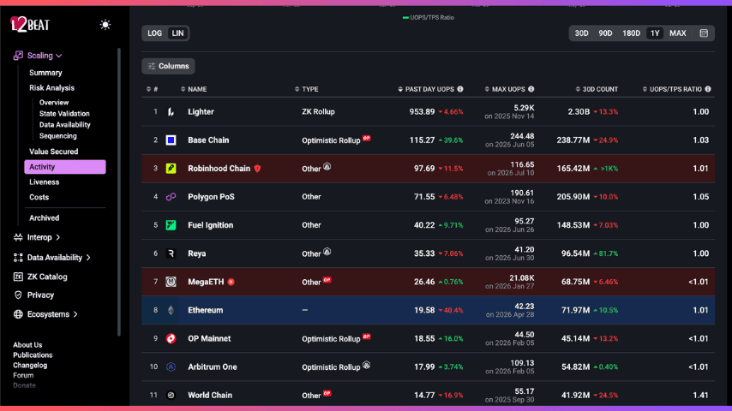Click the Arbitrum stack badge in Robinhood Chain row
732x411 pixels.
327,167
